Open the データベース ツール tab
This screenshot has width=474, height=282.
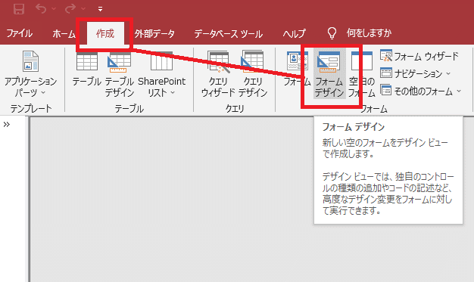[228, 33]
